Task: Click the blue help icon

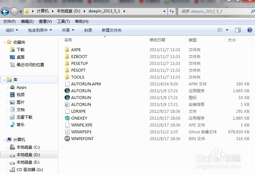Action: click(x=250, y=30)
